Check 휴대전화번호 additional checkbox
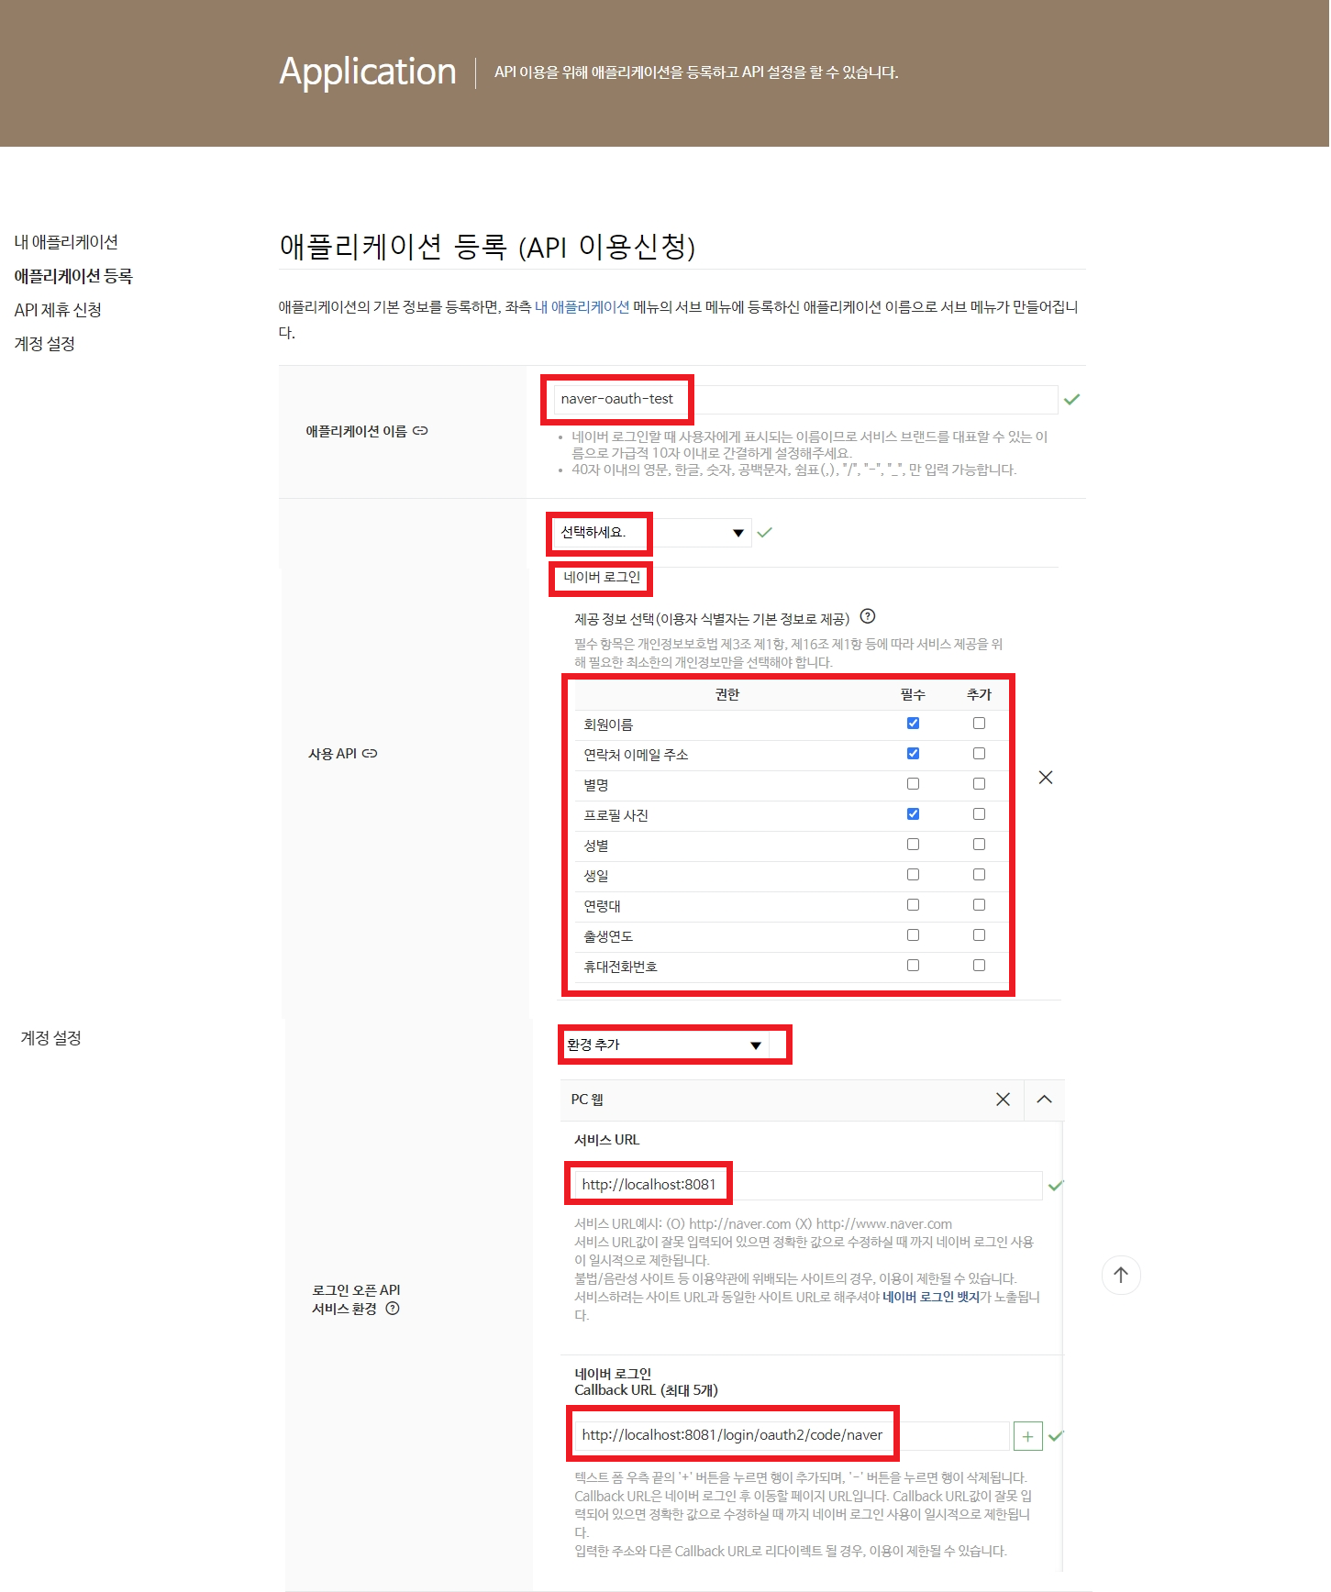Screen dimensions: 1331x1592 point(979,966)
